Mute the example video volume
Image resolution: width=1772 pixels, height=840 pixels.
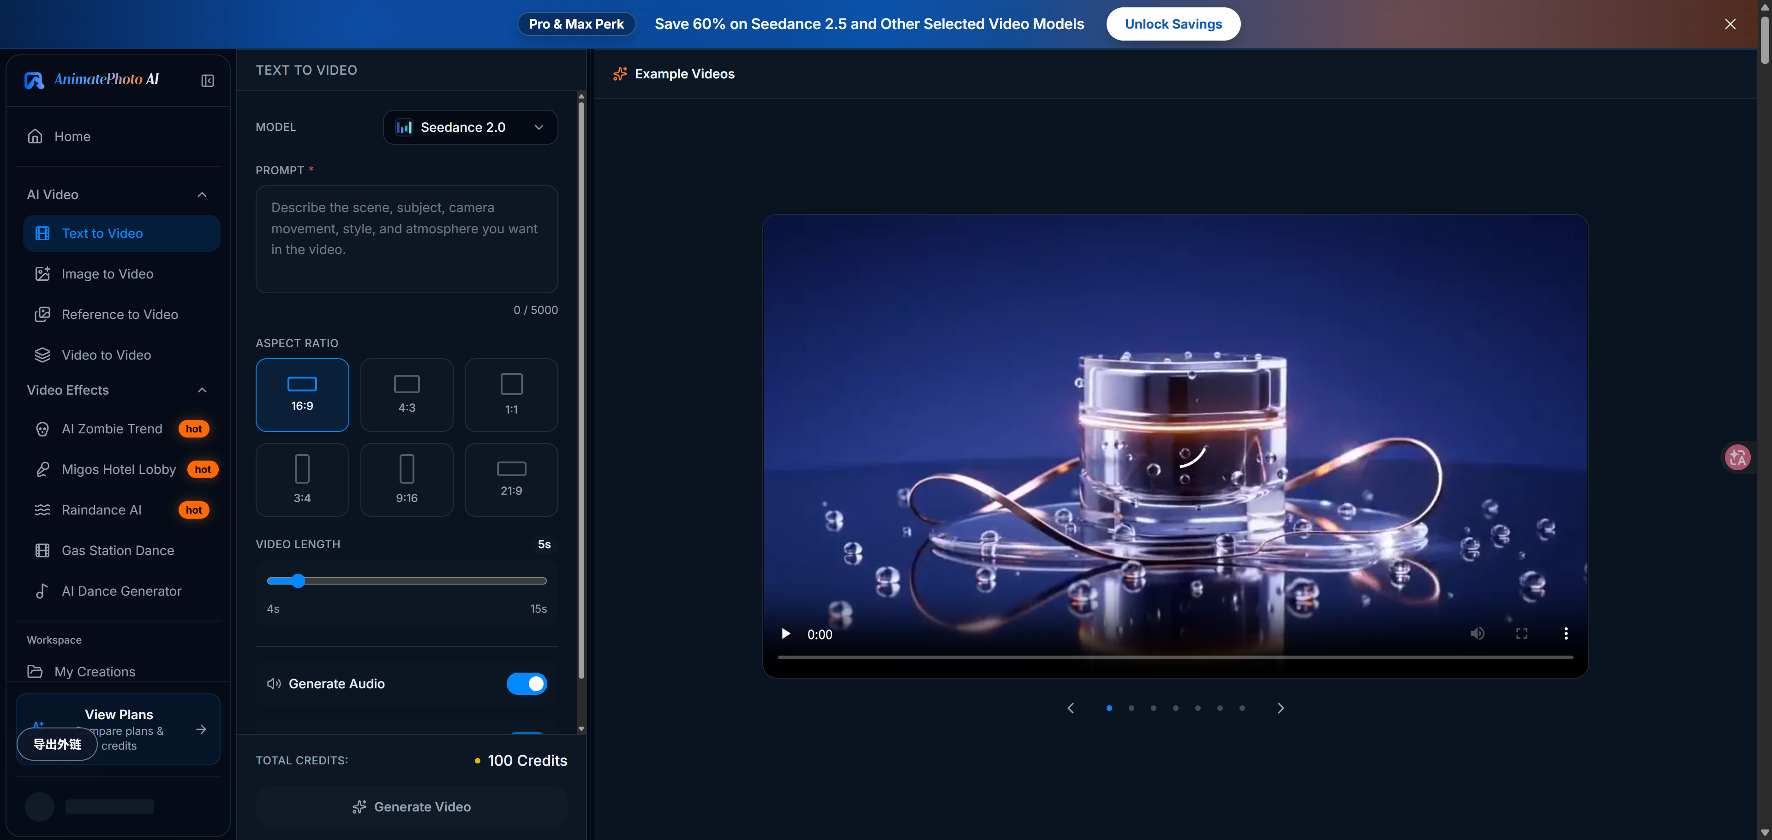click(1477, 634)
